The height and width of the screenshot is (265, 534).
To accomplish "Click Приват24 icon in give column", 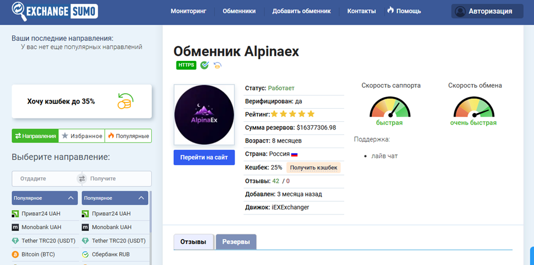I will coord(15,214).
